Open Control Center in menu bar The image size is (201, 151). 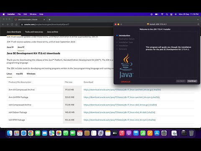[x=171, y=14]
